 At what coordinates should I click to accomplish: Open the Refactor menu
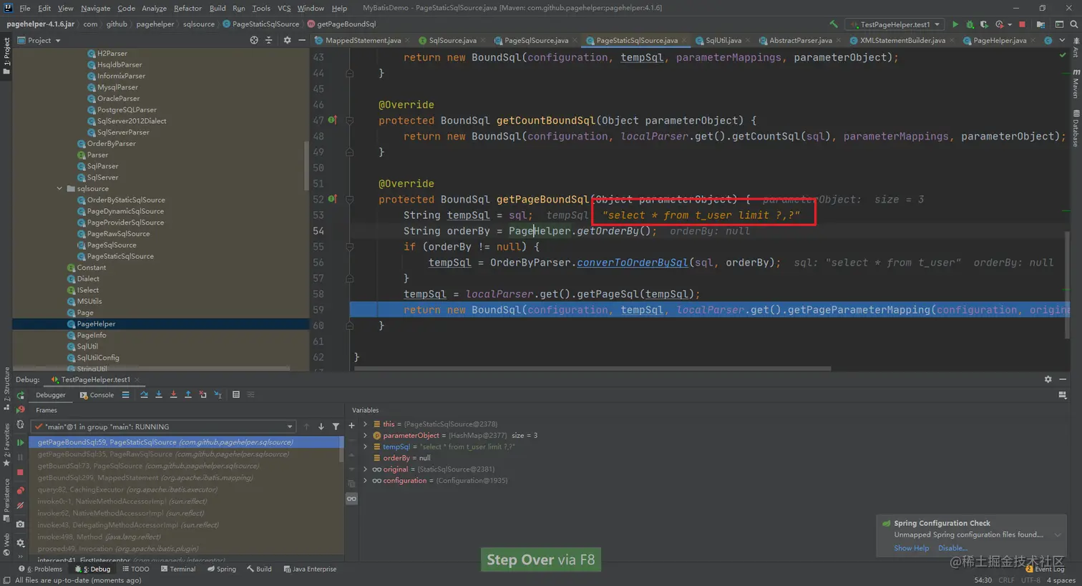(x=187, y=8)
